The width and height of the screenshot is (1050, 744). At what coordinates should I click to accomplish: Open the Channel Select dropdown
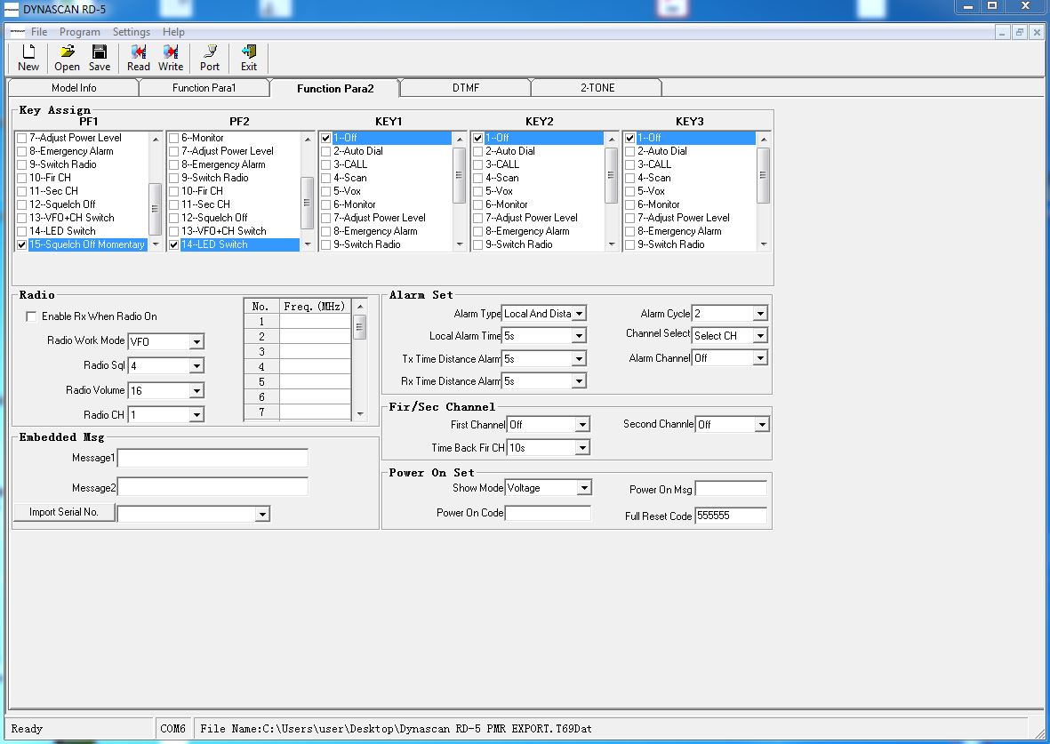click(x=760, y=335)
